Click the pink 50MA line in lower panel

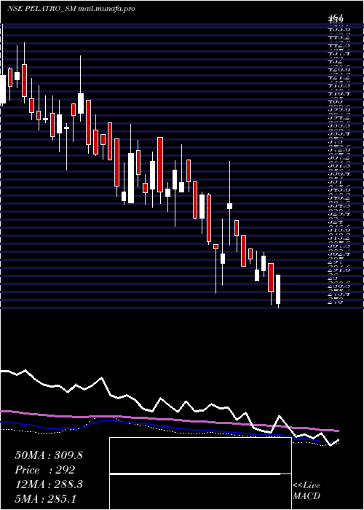click(x=170, y=419)
